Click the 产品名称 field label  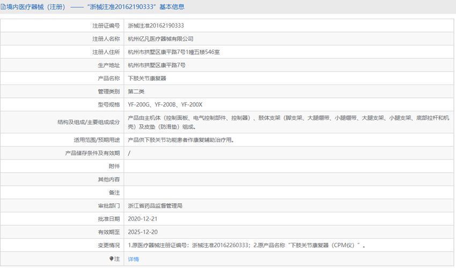point(109,78)
